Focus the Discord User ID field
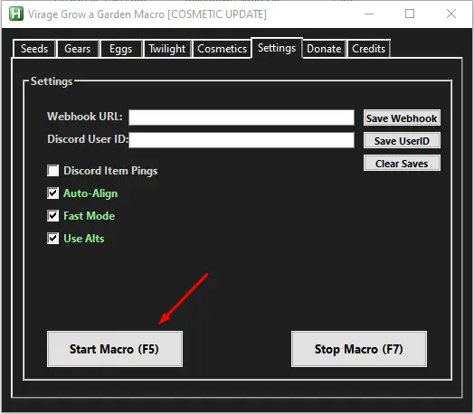The image size is (474, 414). [x=242, y=140]
